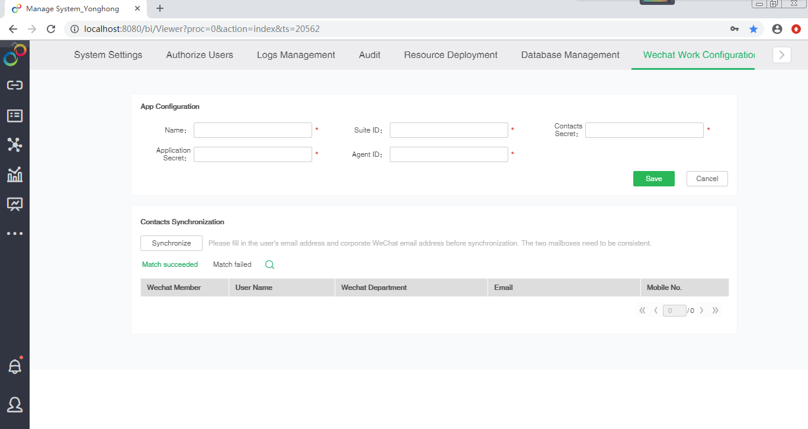Click the Application Secret input field
The image size is (808, 429).
(253, 154)
